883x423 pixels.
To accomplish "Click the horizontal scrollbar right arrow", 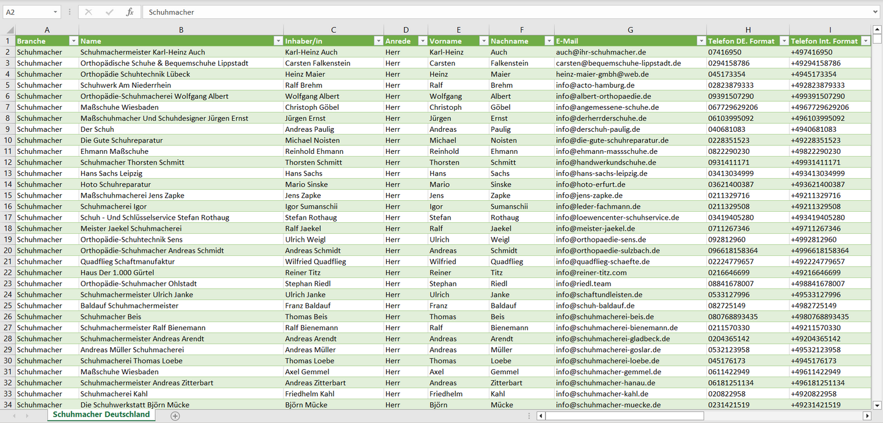I will [867, 416].
